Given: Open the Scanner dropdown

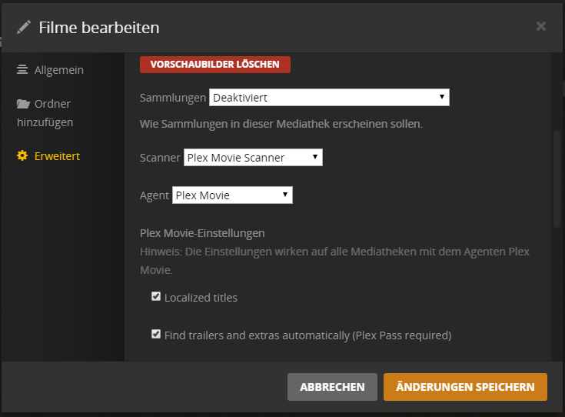Looking at the screenshot, I should click(253, 158).
